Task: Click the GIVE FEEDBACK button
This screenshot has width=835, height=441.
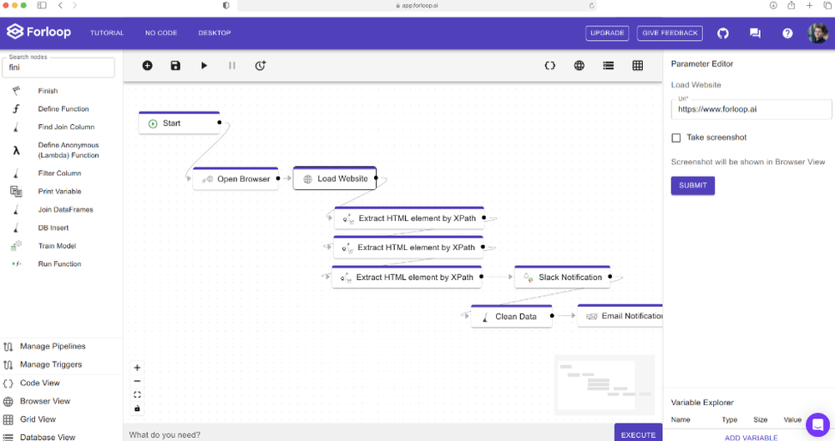Action: (x=670, y=33)
